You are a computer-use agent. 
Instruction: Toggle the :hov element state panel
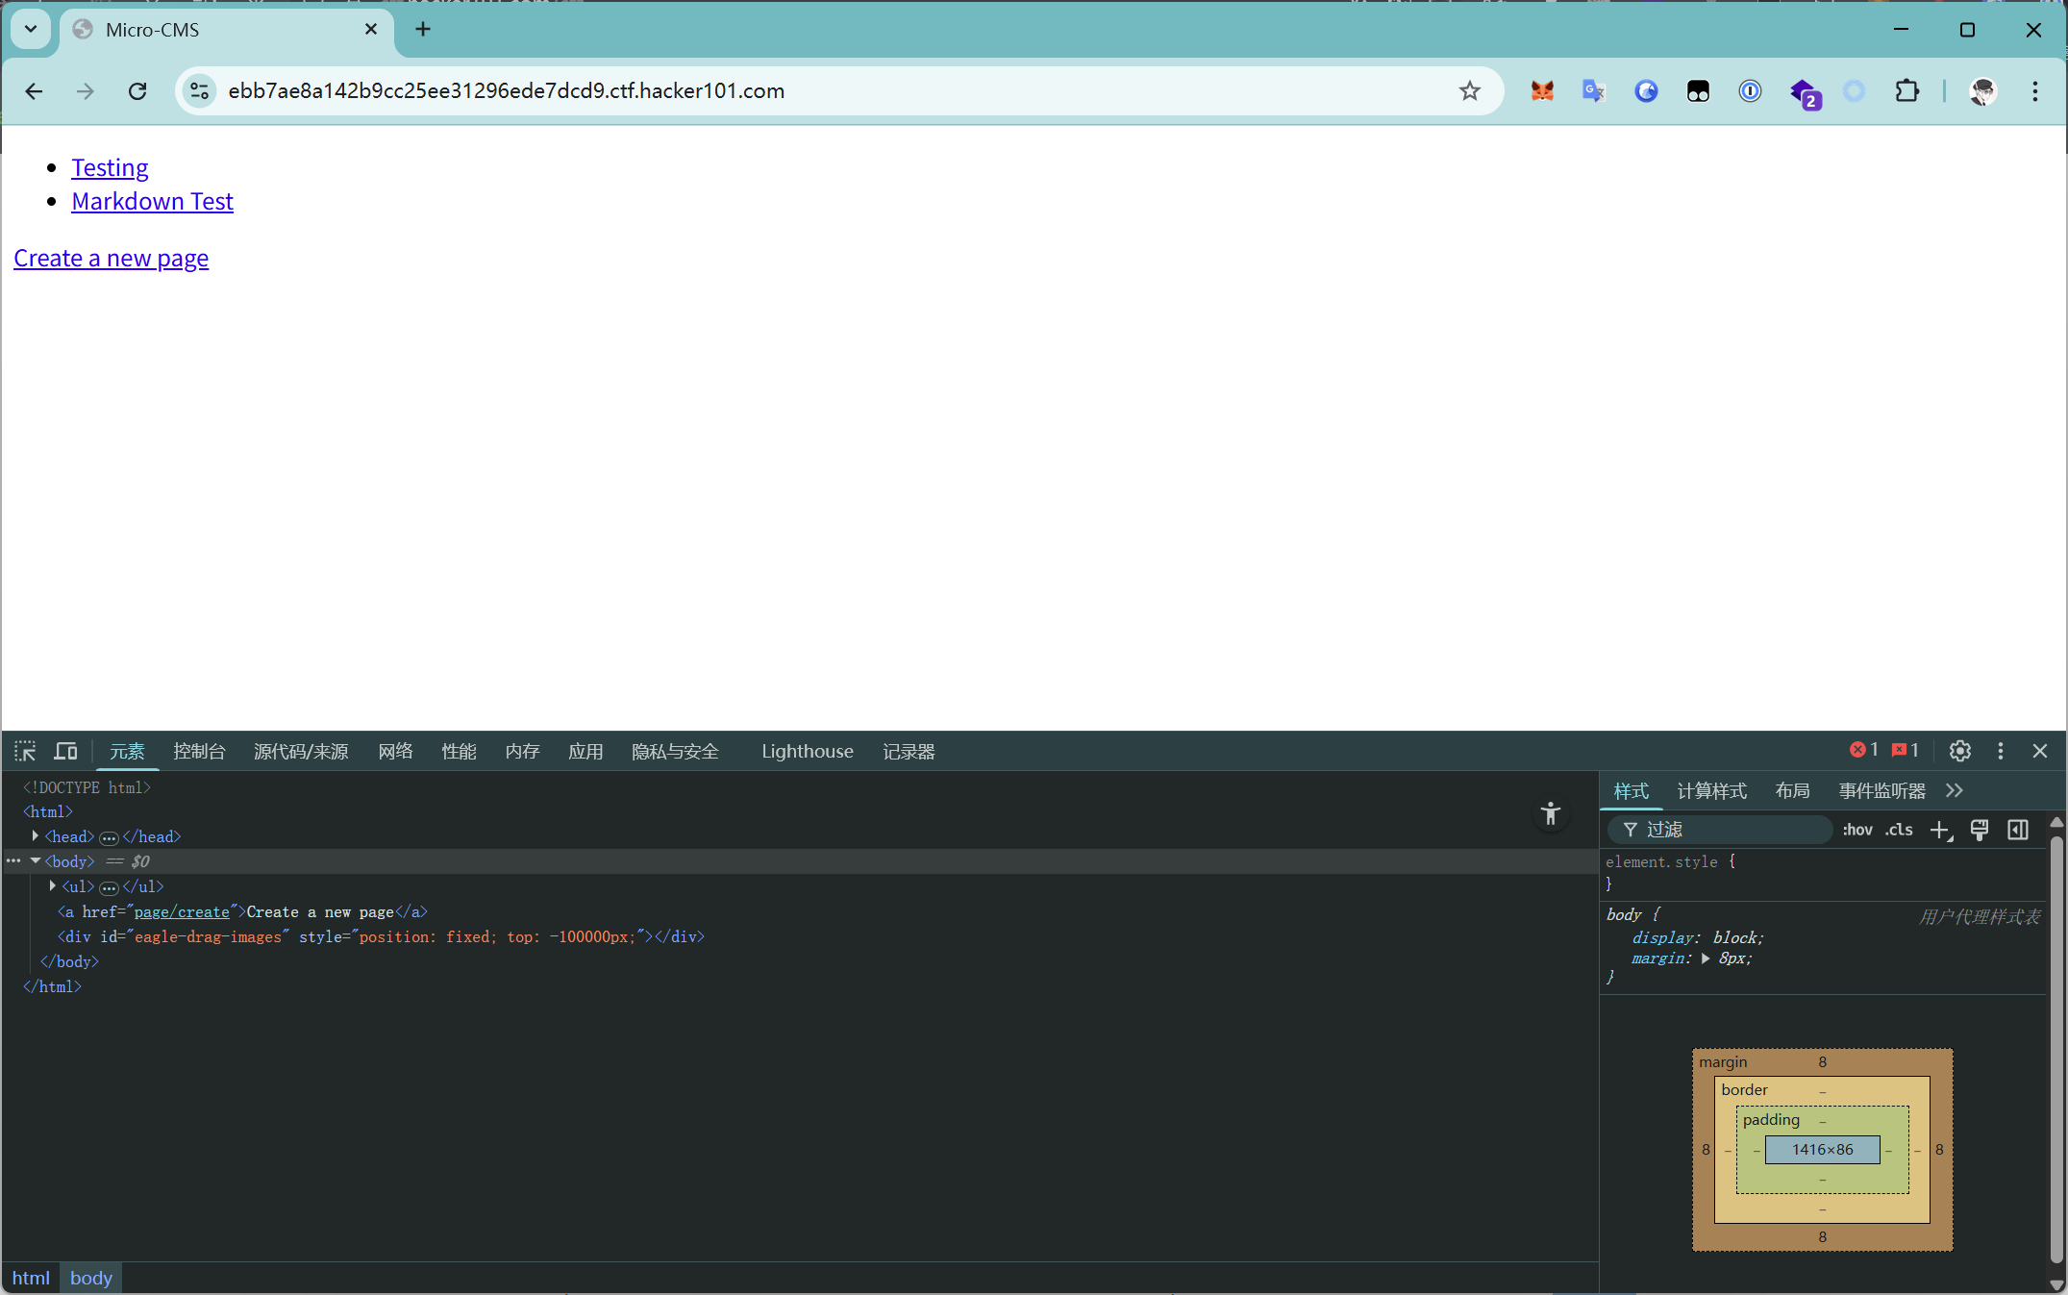[1857, 830]
